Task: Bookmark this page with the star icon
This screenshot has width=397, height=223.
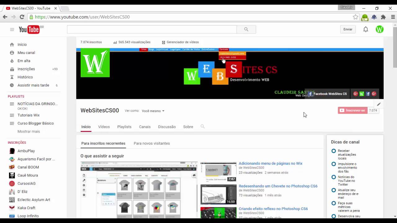Action: (x=355, y=17)
